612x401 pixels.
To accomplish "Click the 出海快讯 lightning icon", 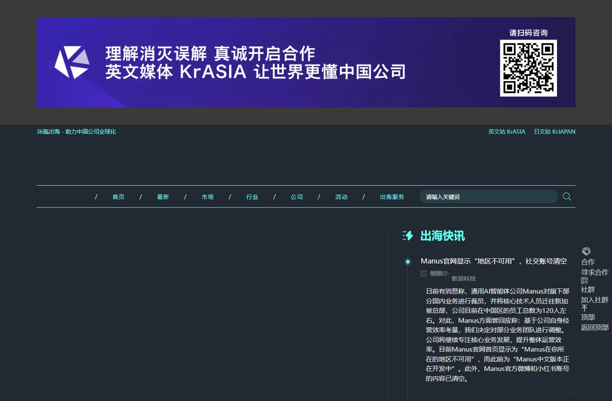I will click(408, 236).
